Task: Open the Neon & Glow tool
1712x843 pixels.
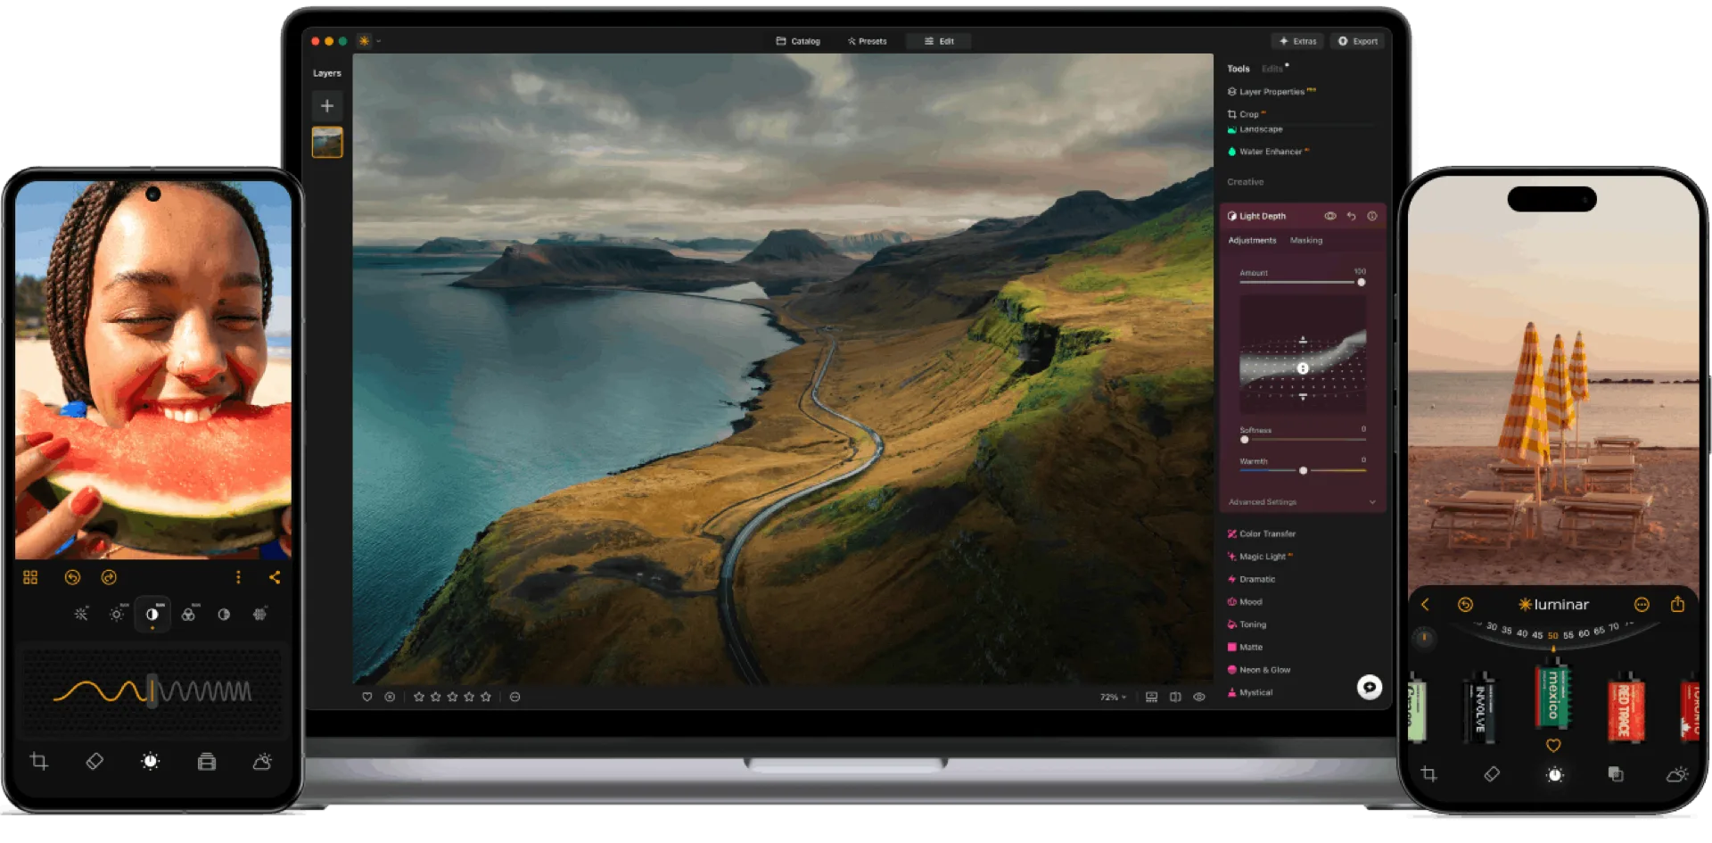Action: coord(1259,670)
